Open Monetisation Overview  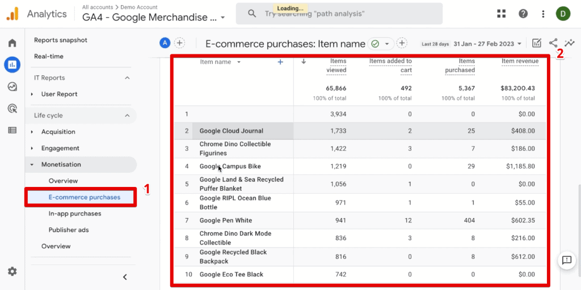[64, 181]
